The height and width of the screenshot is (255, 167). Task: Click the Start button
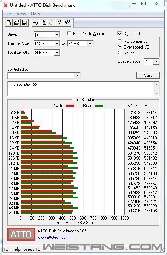148,75
